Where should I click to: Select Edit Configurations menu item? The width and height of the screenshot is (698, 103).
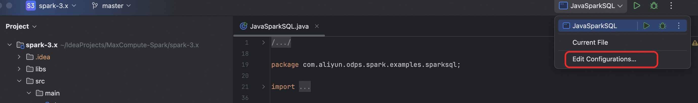604,59
